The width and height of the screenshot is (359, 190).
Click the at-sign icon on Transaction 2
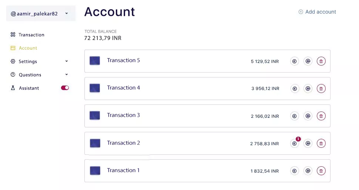point(308,143)
